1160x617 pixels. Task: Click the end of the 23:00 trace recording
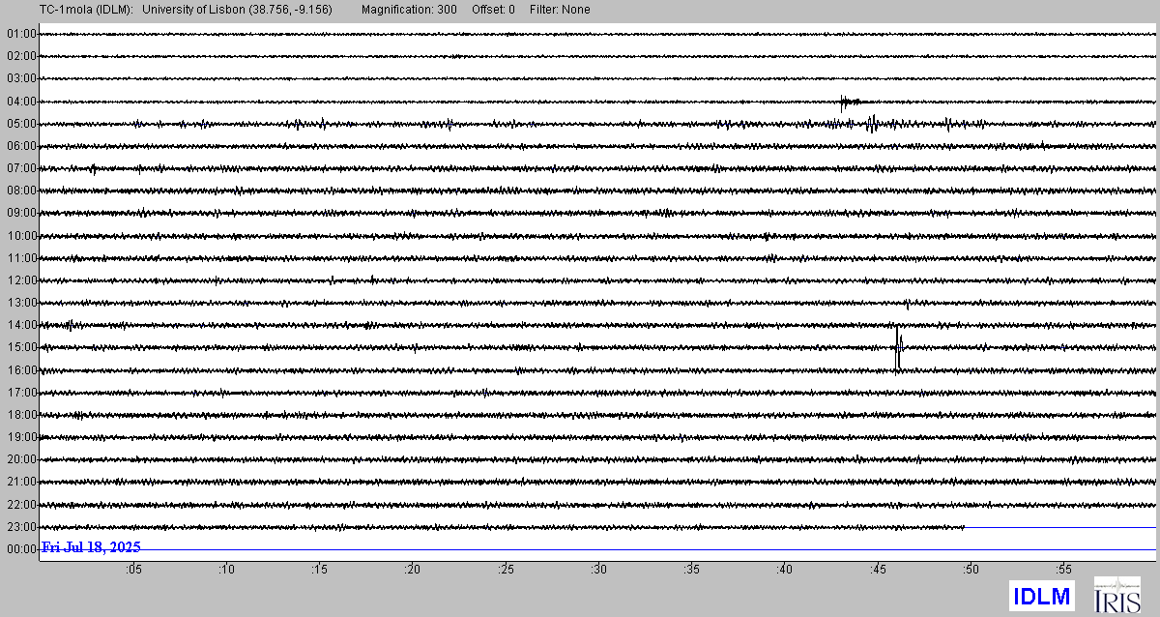964,527
